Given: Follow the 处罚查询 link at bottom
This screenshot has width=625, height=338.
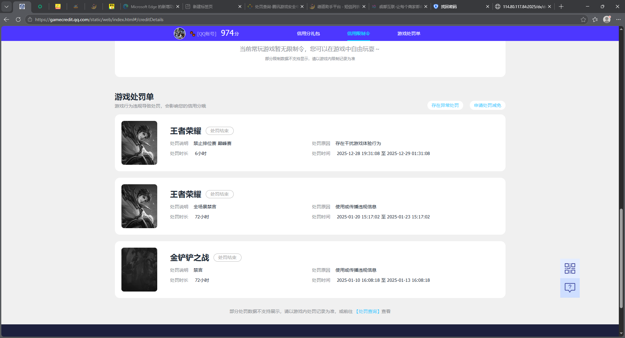Looking at the screenshot, I should pyautogui.click(x=368, y=311).
